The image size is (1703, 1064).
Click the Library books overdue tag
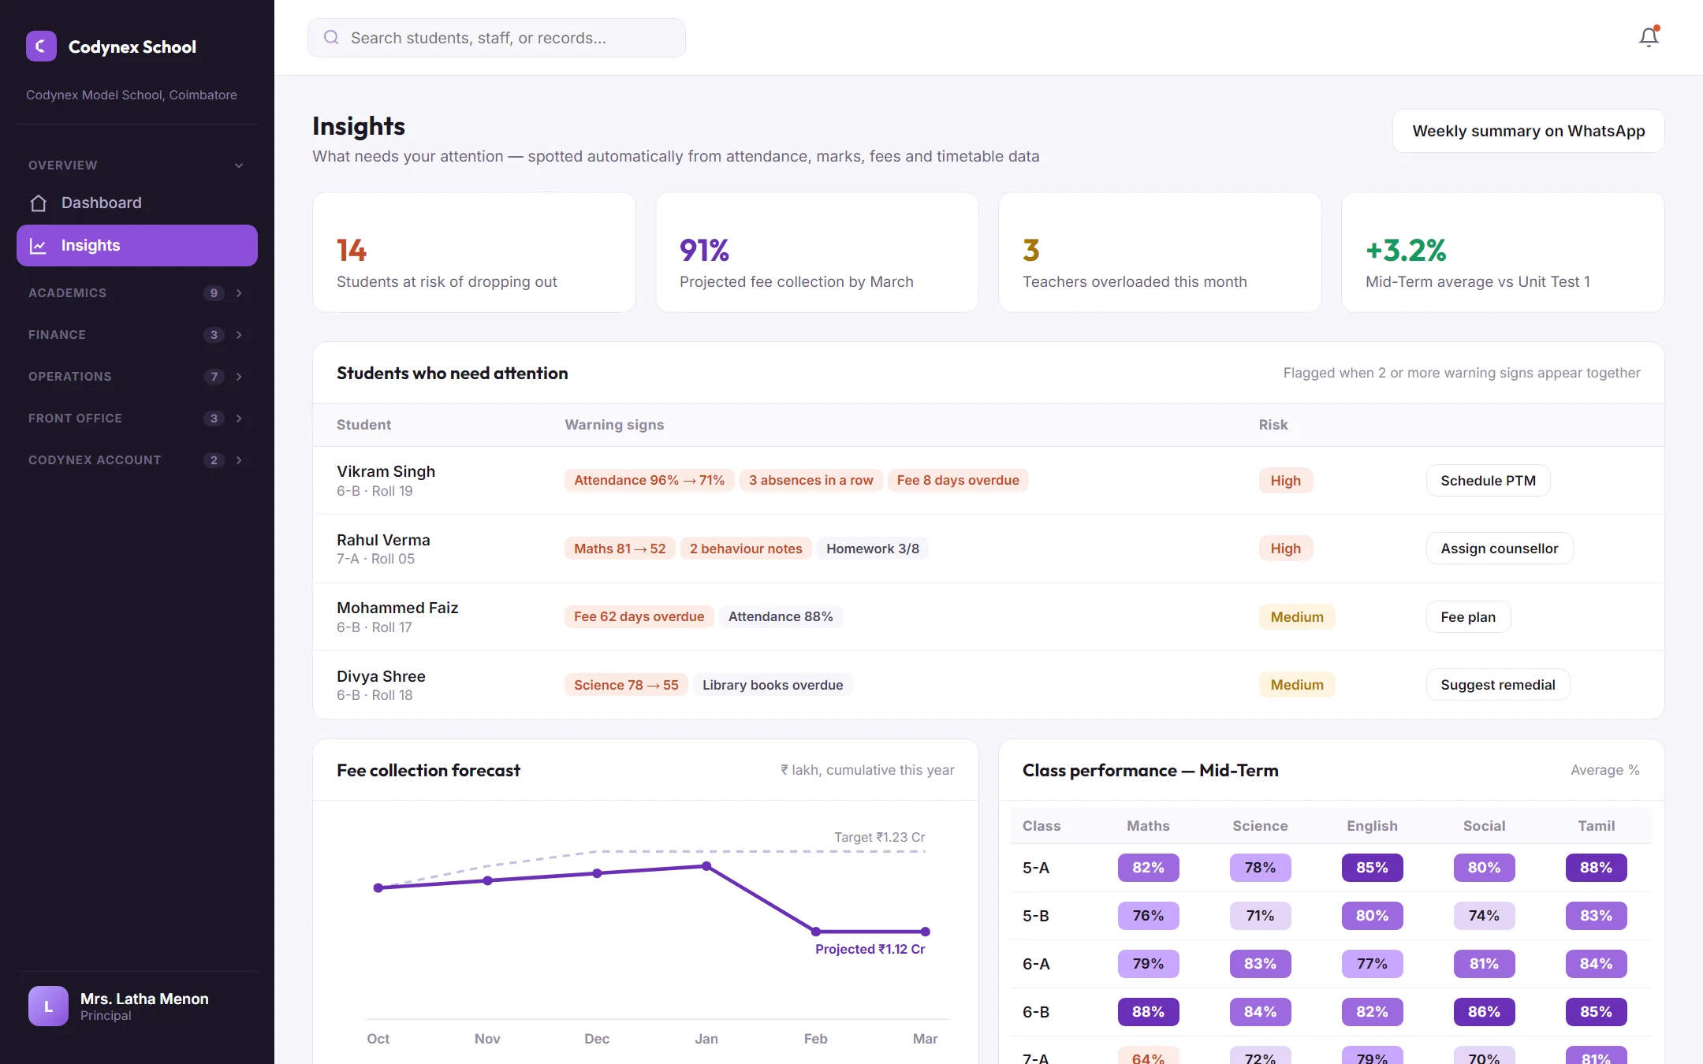(x=773, y=685)
